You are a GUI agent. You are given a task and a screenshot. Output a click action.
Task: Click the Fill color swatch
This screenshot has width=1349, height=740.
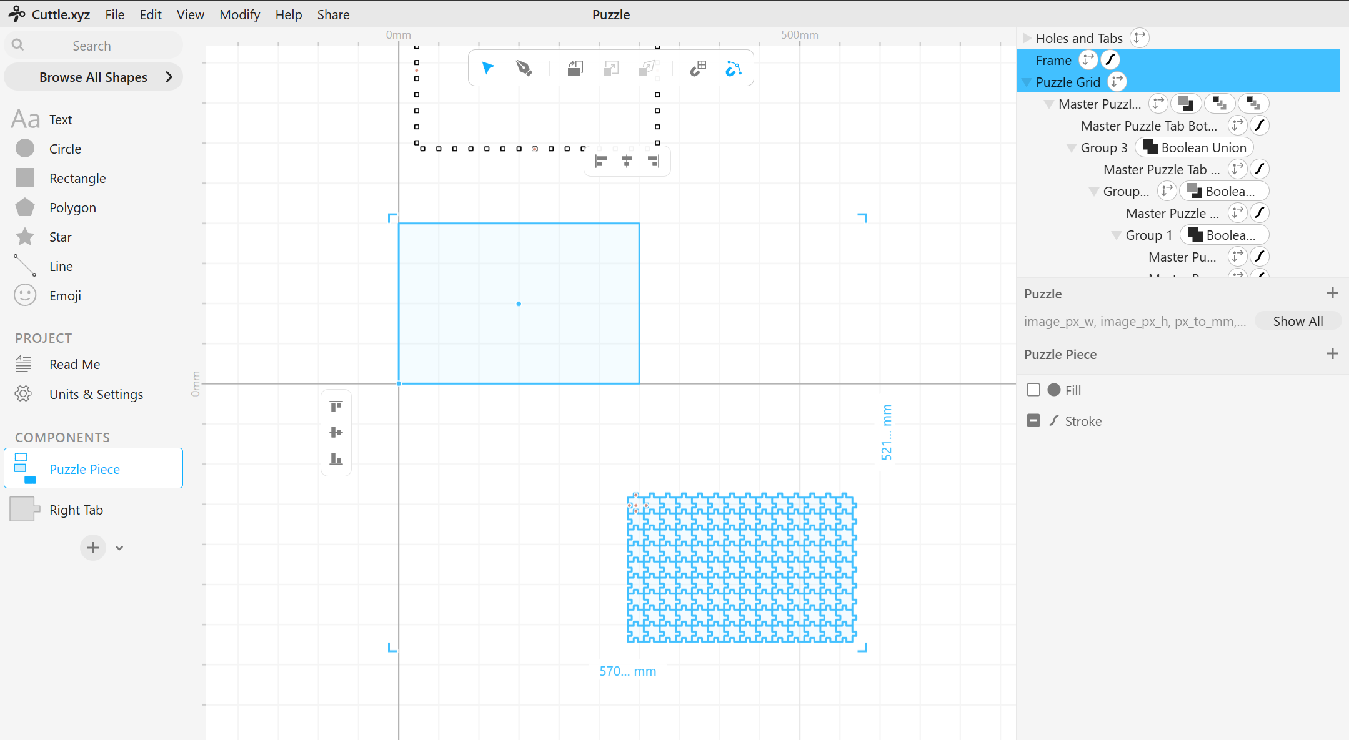[1054, 390]
